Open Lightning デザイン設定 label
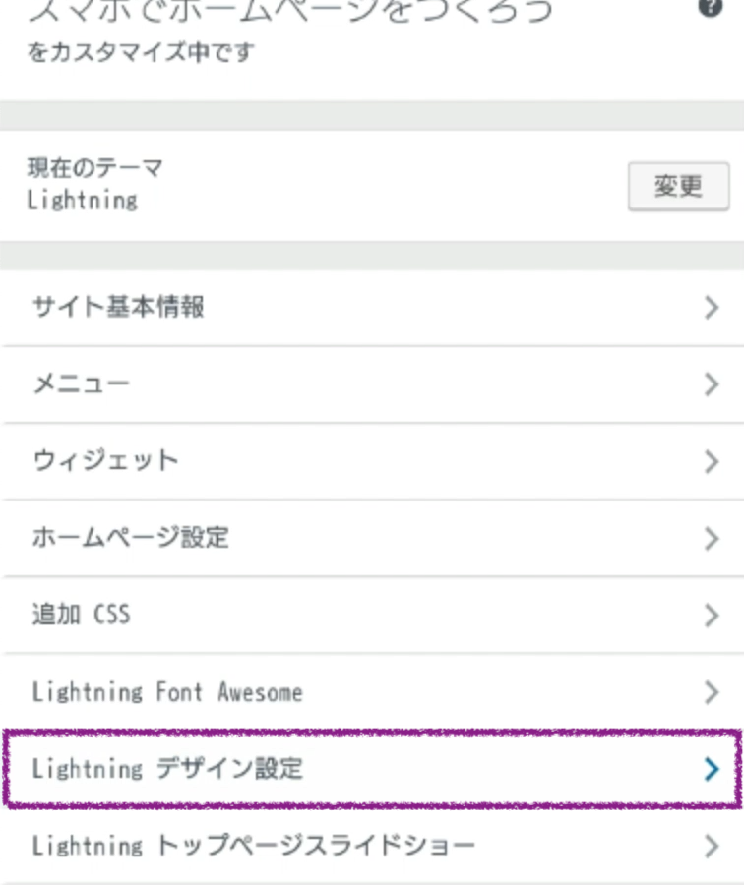 (x=167, y=769)
